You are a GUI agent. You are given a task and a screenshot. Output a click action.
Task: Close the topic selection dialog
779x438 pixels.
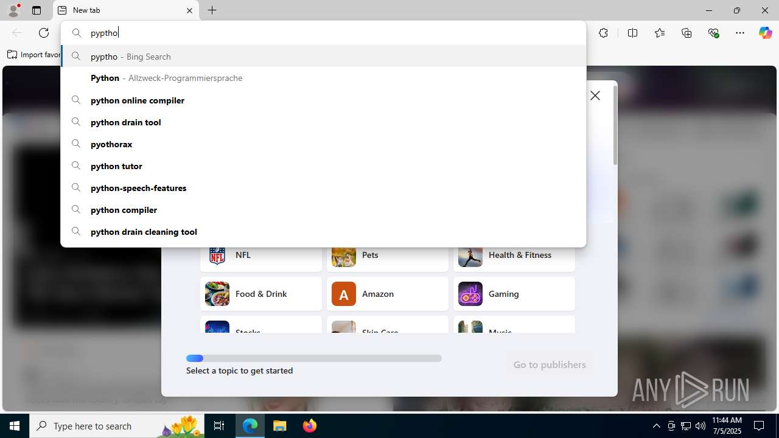click(595, 96)
